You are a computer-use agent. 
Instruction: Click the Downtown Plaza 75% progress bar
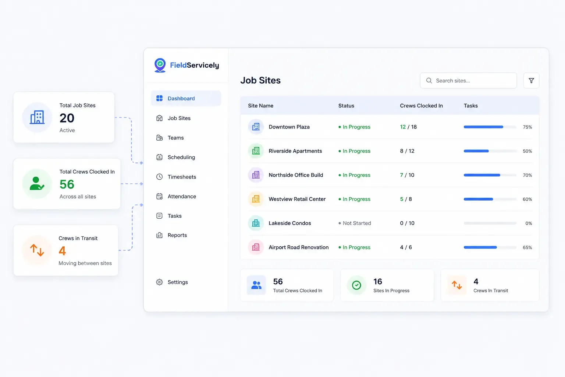[490, 127]
